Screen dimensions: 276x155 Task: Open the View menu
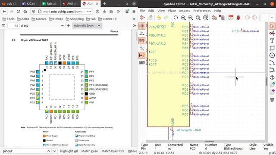tap(161, 11)
